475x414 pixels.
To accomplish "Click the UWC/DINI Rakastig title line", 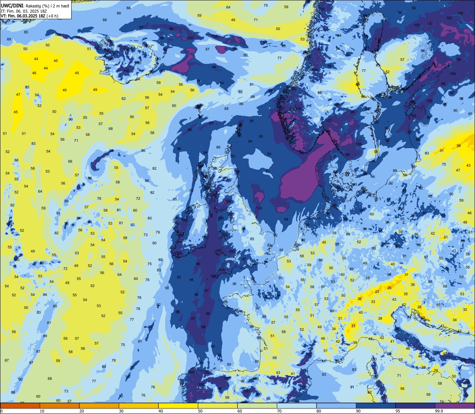I will pos(35,6).
